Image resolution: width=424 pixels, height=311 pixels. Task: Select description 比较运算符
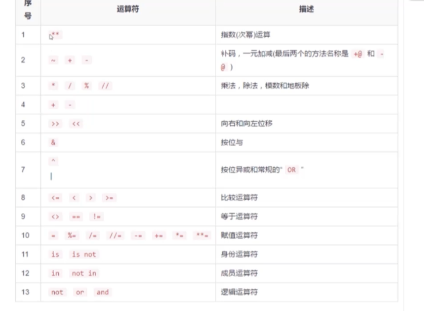coord(239,197)
